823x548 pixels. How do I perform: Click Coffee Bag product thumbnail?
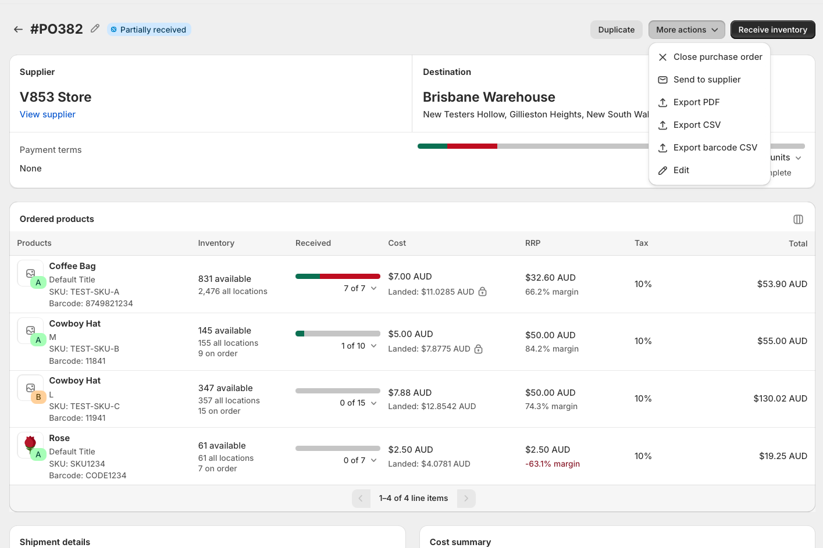tap(30, 273)
